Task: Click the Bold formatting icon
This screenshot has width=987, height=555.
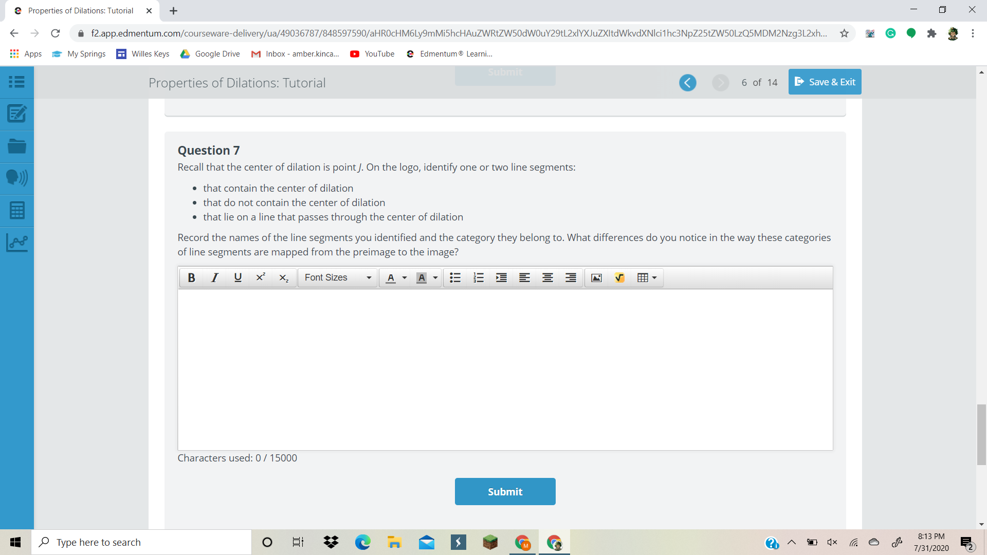Action: 191,277
